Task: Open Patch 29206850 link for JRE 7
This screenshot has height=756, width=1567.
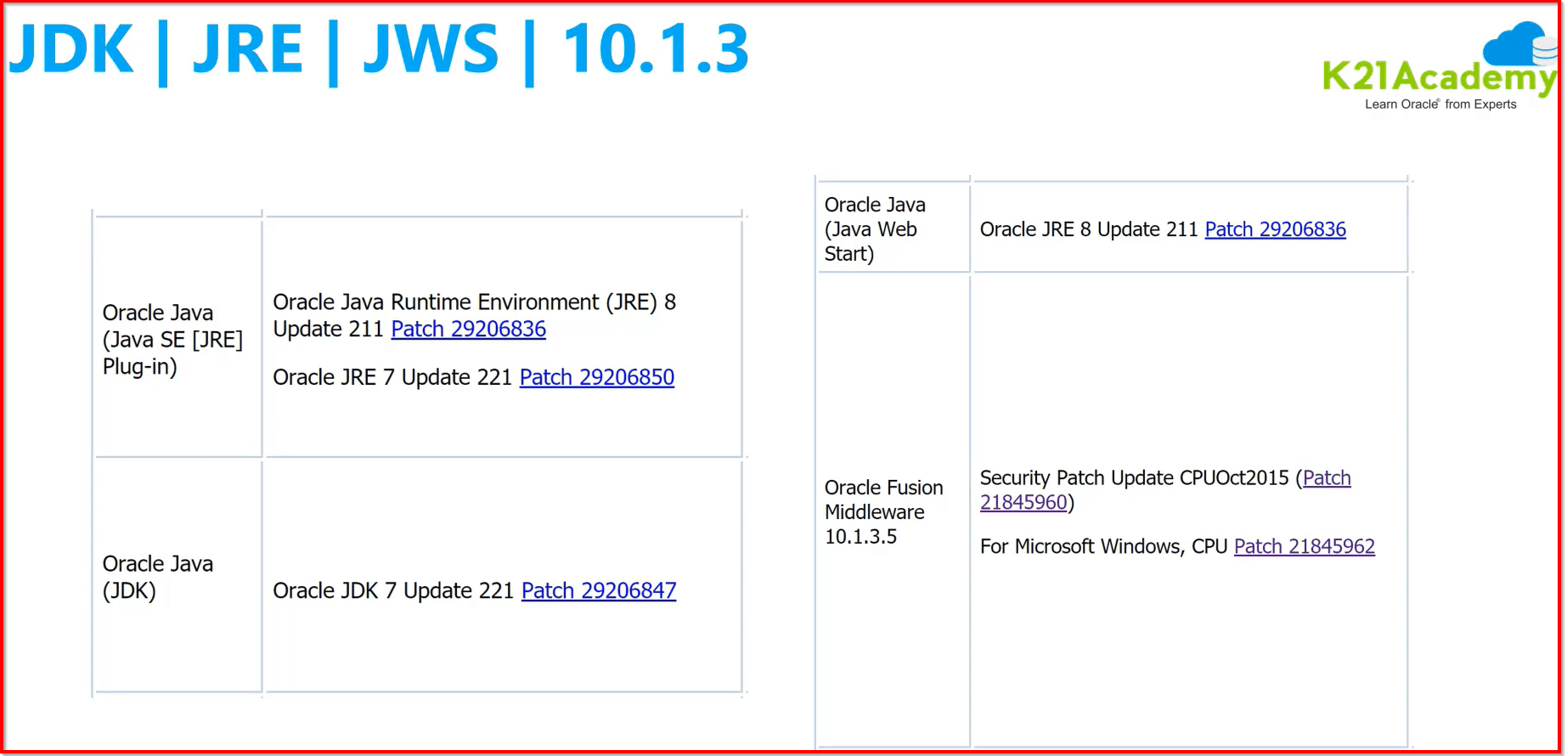Action: (596, 377)
